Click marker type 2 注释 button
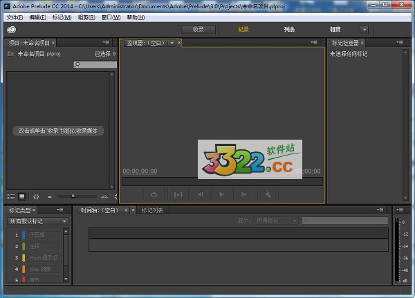 [44, 246]
